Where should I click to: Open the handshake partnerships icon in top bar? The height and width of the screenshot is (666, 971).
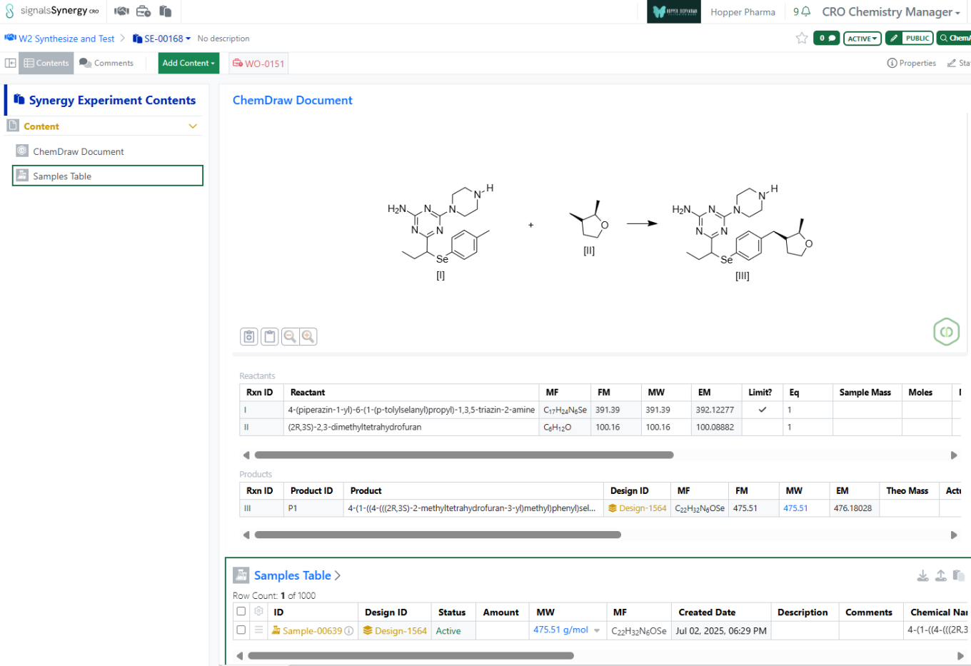point(121,11)
